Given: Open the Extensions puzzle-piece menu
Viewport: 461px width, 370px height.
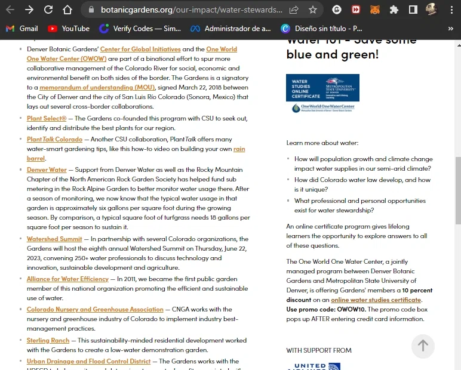Looking at the screenshot, I should click(x=394, y=10).
